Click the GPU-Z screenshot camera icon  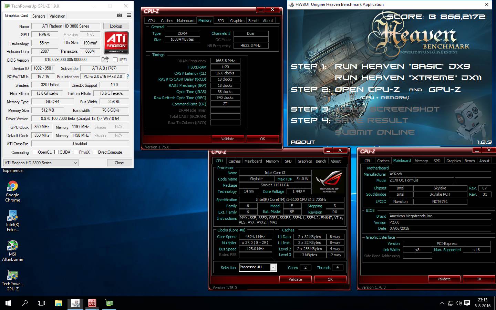[x=120, y=15]
